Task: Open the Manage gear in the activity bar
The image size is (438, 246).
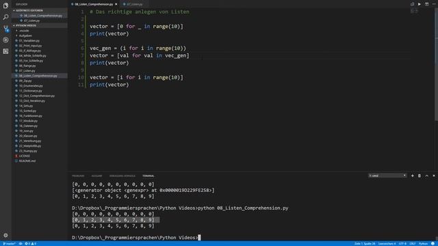Action: click(5, 235)
